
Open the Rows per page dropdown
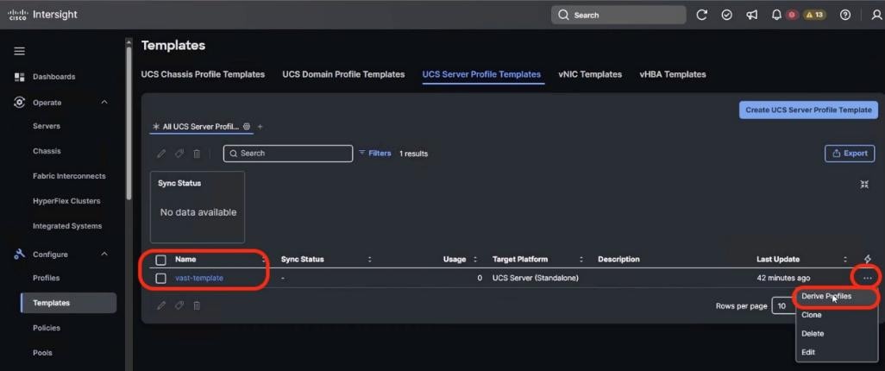pyautogui.click(x=783, y=305)
